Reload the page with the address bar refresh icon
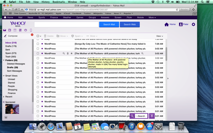 (x=177, y=10)
